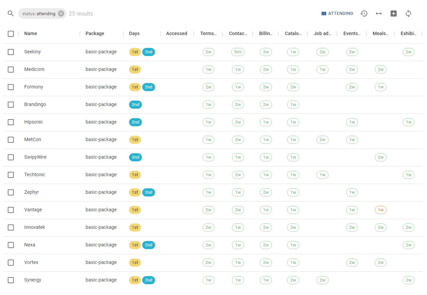Click the Events.. column header
Image resolution: width=427 pixels, height=295 pixels.
pyautogui.click(x=352, y=33)
